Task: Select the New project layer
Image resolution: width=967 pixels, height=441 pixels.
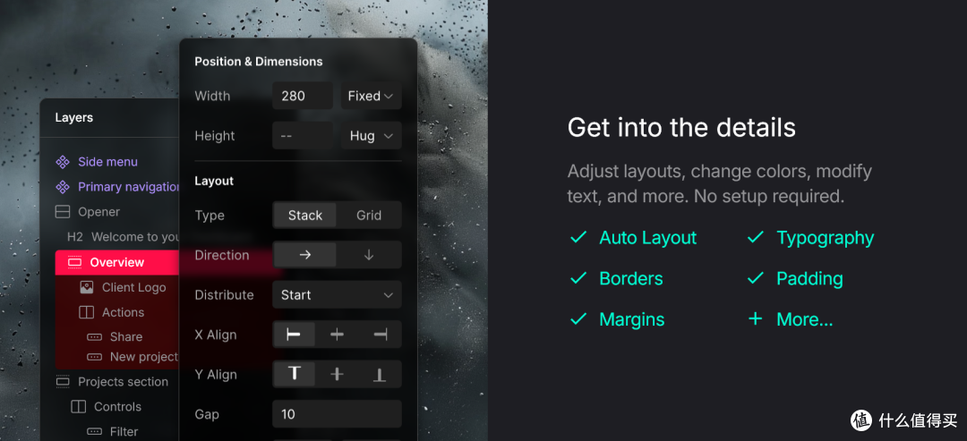Action: (x=144, y=357)
